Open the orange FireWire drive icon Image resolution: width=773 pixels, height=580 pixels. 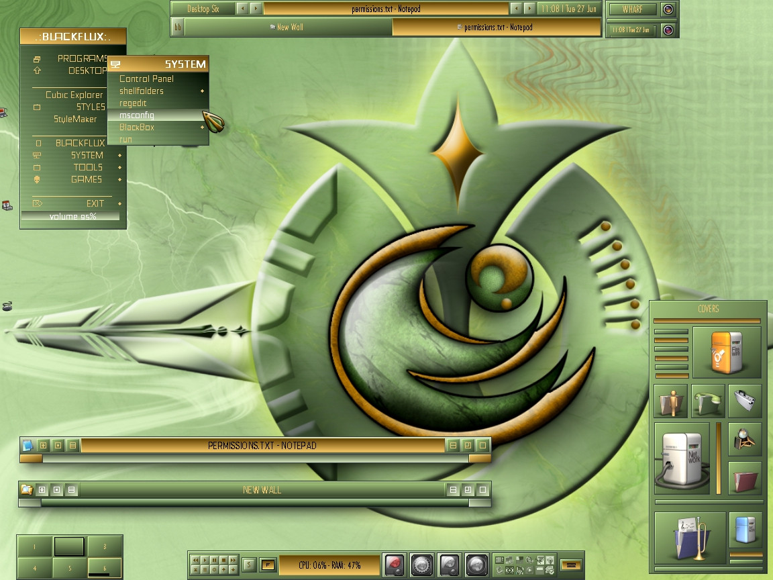click(x=727, y=352)
